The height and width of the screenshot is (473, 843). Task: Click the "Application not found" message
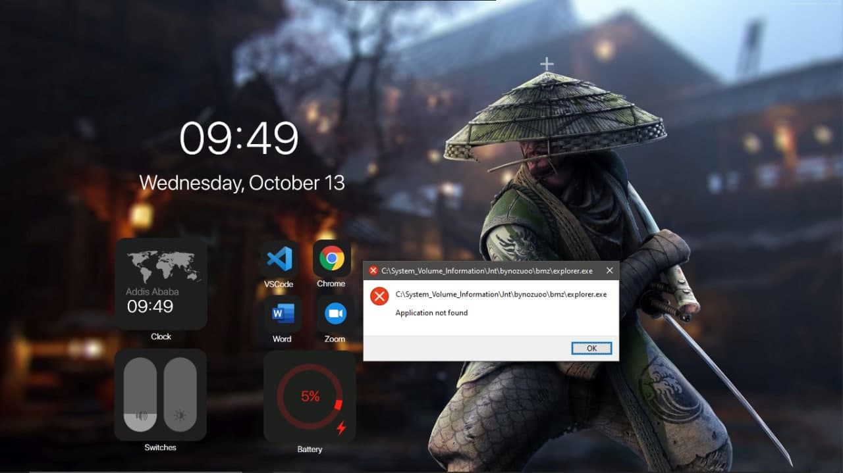click(x=431, y=312)
